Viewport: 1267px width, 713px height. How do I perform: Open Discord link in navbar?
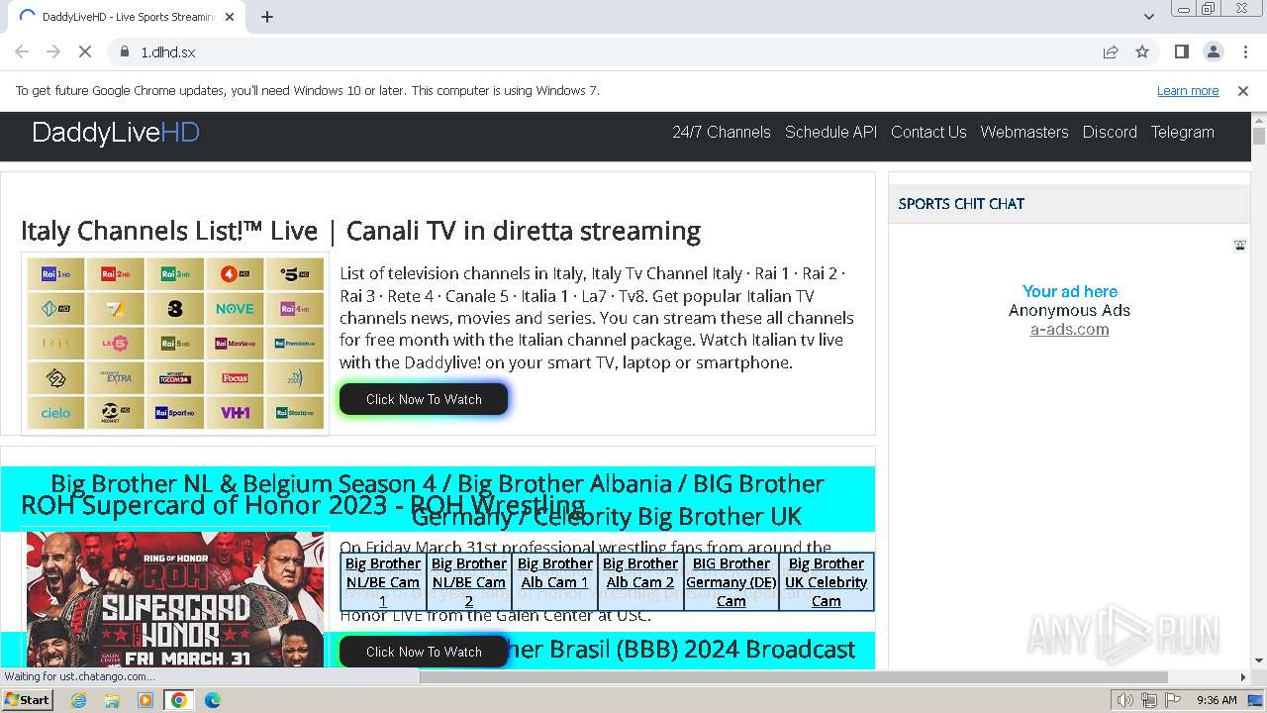[1110, 132]
